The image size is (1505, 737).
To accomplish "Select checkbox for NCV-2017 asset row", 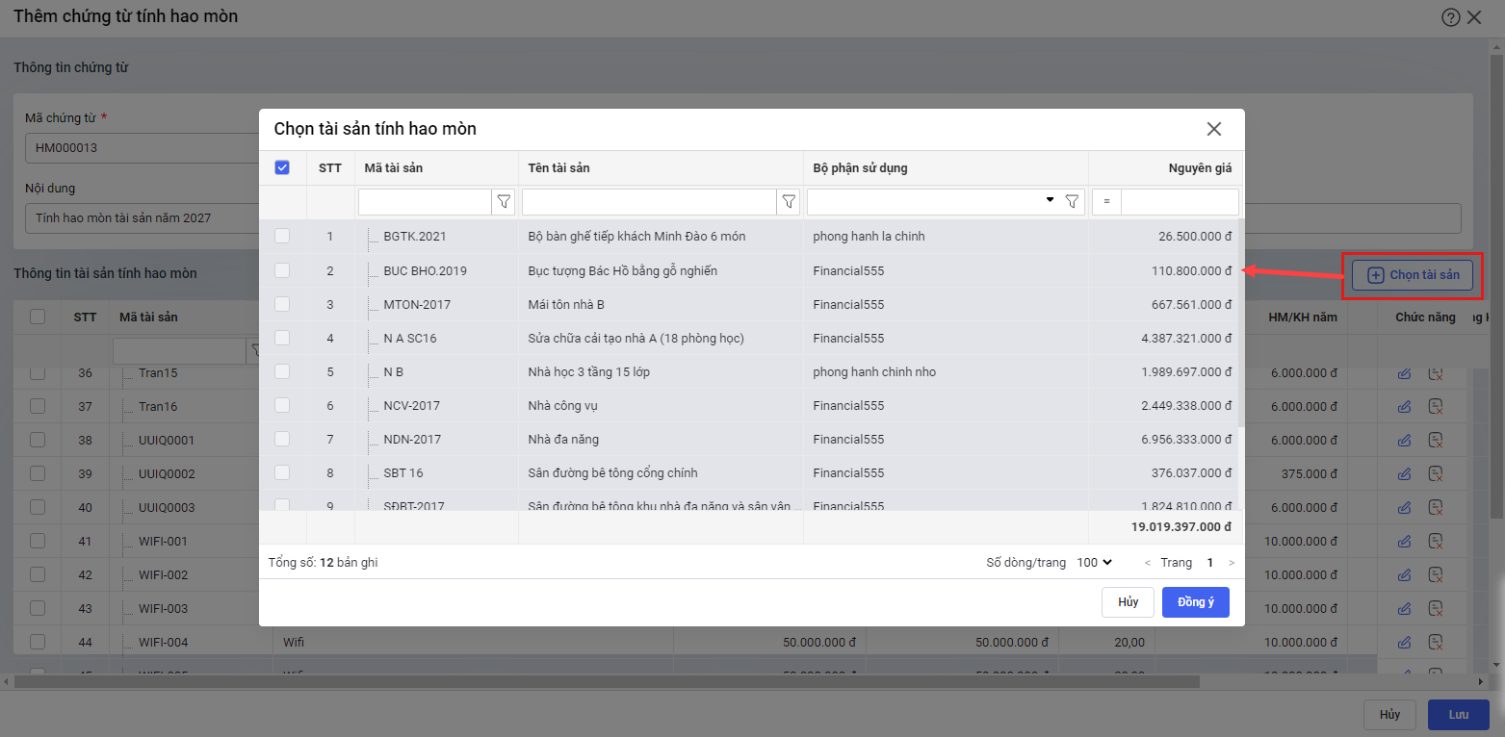I will pos(282,406).
